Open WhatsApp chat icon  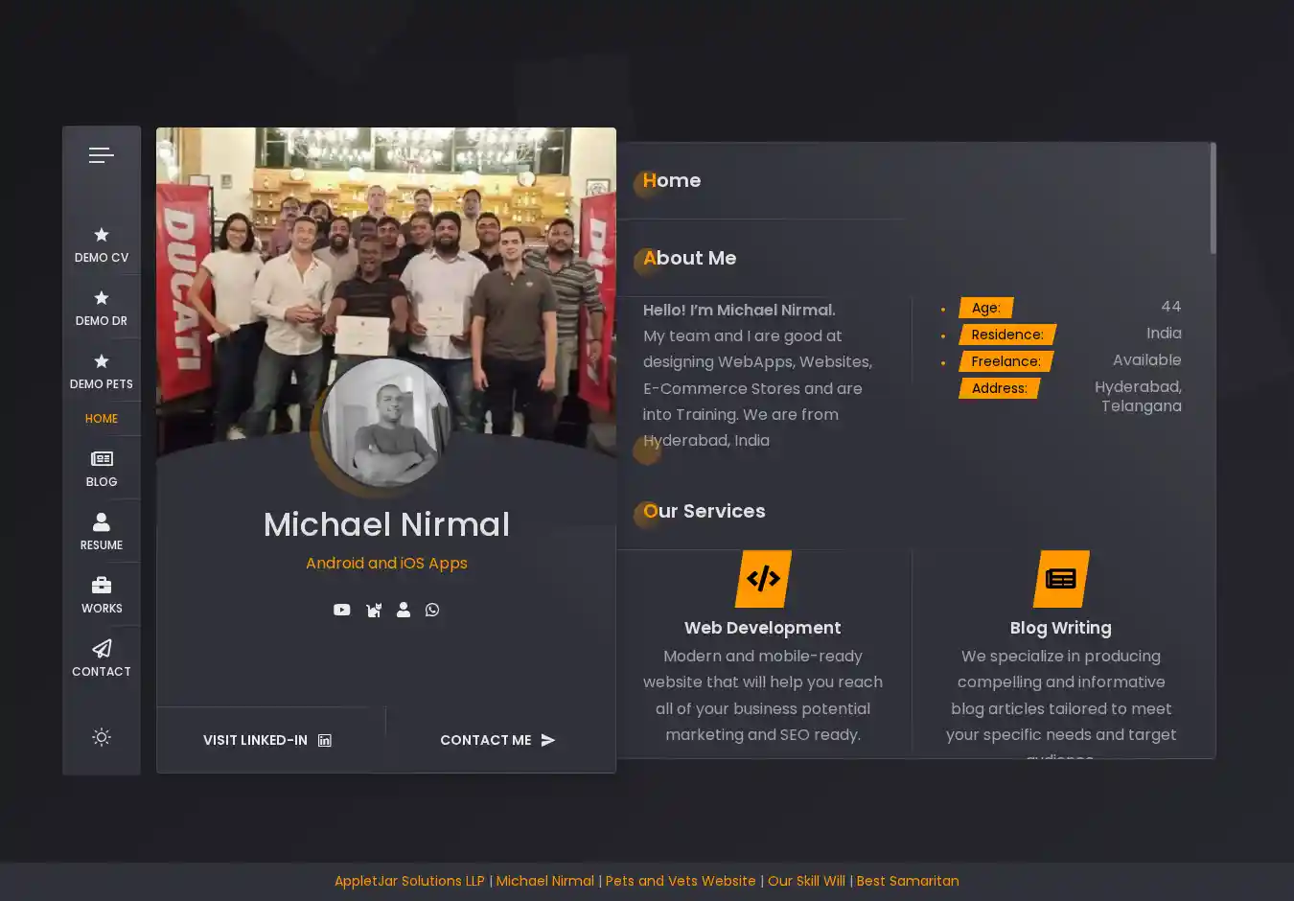click(432, 610)
